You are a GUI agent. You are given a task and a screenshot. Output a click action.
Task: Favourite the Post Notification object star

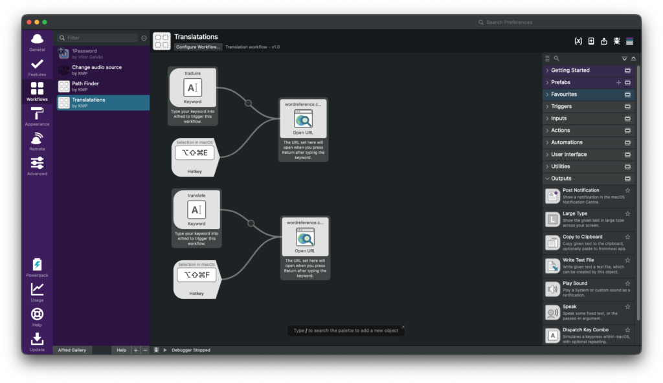pos(628,191)
